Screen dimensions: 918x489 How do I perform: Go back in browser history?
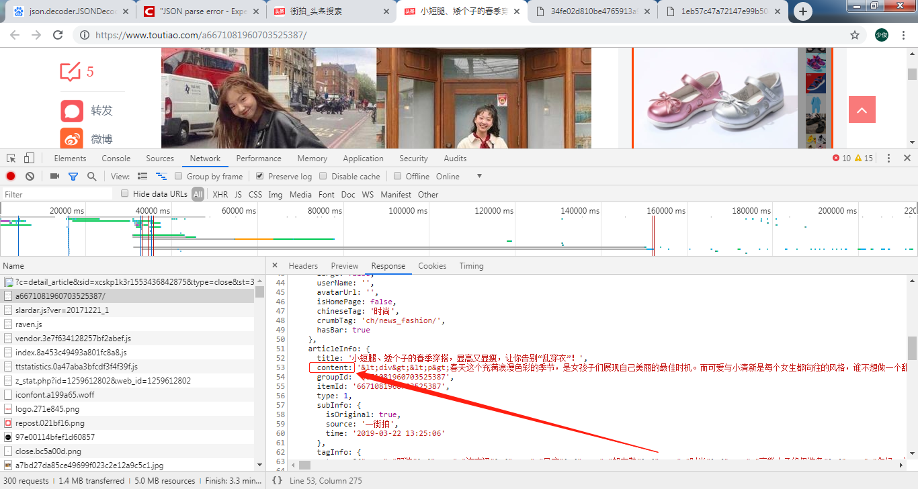(x=15, y=35)
